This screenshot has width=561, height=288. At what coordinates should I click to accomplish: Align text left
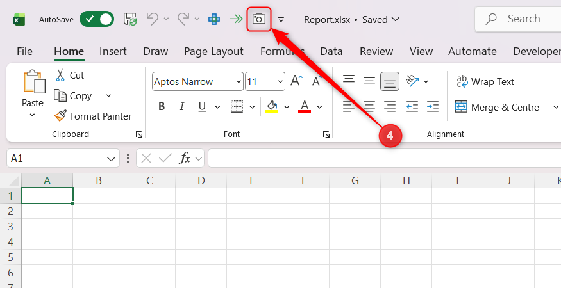click(x=349, y=106)
